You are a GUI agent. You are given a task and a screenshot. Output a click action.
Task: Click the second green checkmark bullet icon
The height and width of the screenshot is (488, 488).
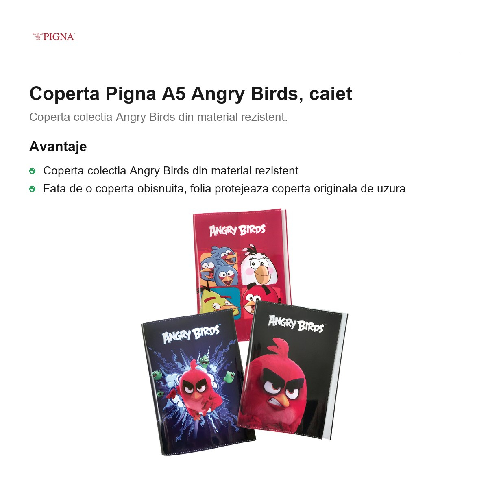33,189
